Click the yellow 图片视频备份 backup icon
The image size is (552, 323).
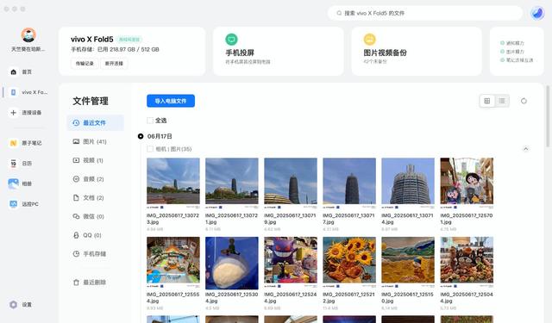(370, 40)
